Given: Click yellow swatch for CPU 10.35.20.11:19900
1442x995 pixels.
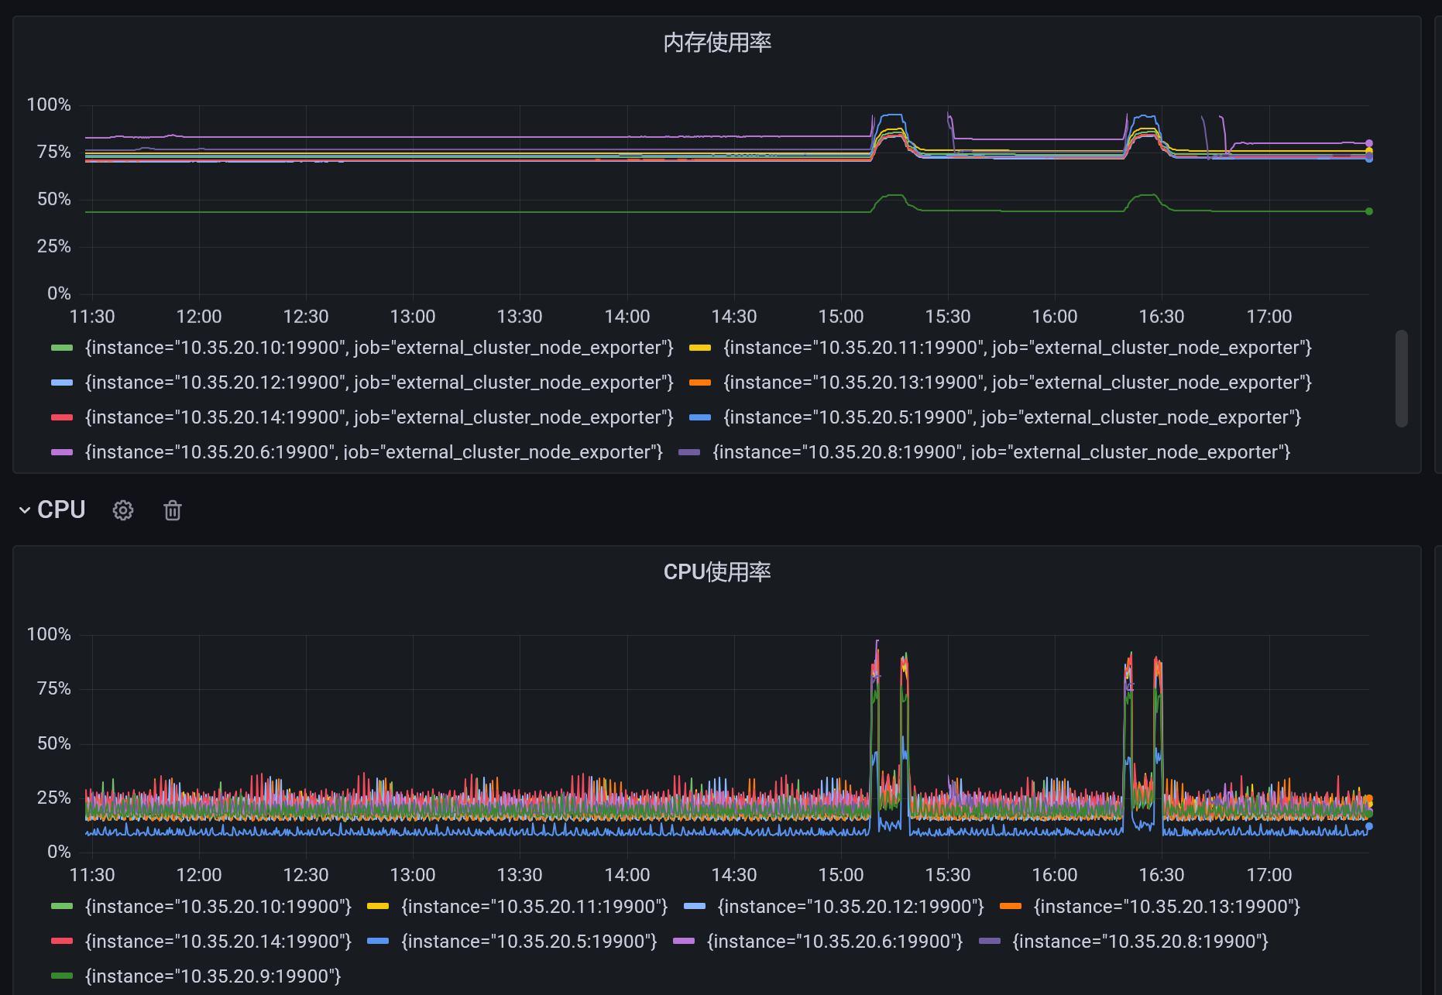Looking at the screenshot, I should click(x=378, y=907).
